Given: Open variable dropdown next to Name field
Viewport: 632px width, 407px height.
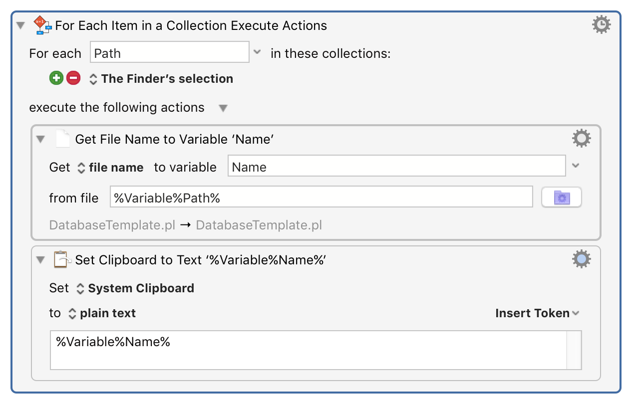Looking at the screenshot, I should click(575, 166).
